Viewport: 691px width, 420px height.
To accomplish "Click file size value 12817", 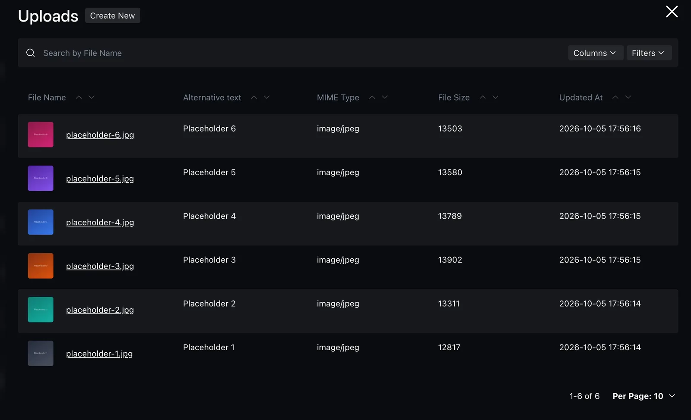I will point(449,348).
